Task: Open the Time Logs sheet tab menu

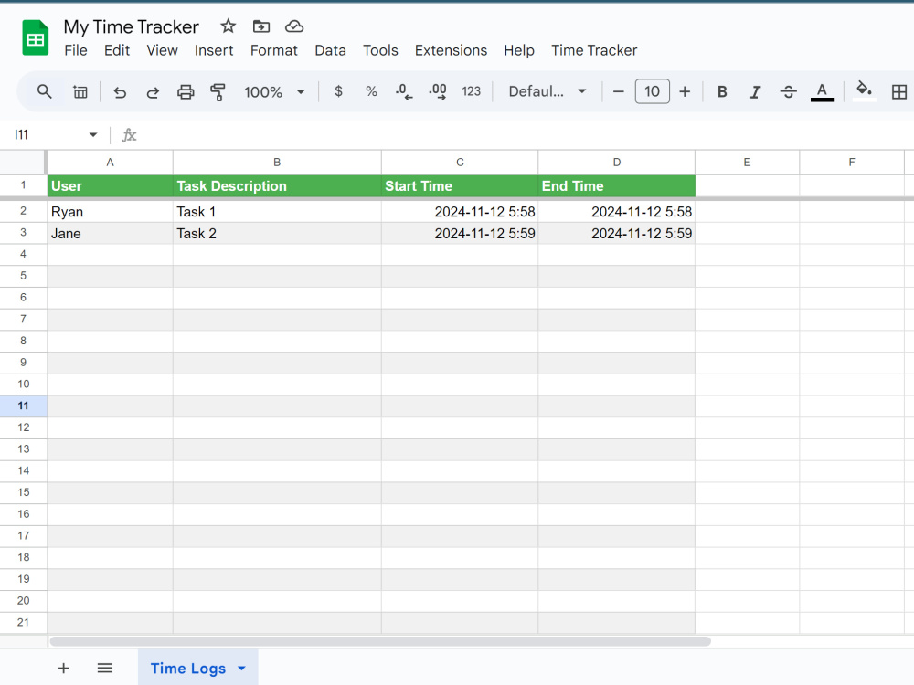Action: tap(242, 668)
